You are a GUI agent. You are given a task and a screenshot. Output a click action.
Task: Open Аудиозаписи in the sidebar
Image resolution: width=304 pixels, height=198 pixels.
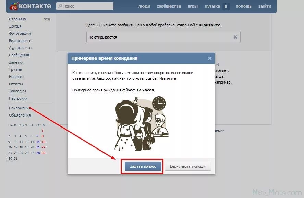click(x=20, y=48)
